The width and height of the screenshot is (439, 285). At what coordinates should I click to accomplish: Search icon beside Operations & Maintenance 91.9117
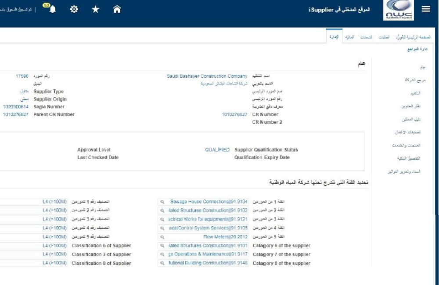point(162,254)
